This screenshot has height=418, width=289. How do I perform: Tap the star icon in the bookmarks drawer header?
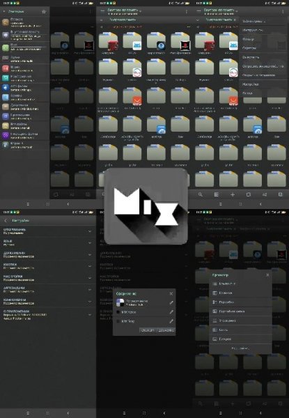point(44,12)
